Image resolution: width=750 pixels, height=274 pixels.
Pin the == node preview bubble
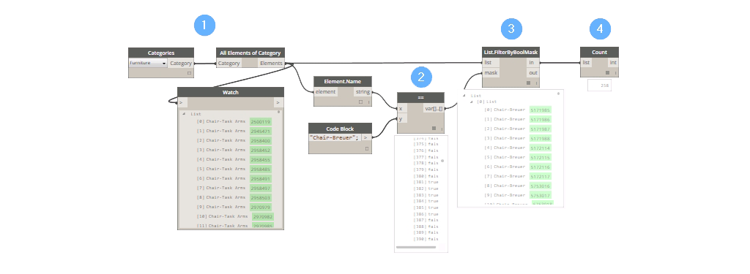tap(442, 161)
